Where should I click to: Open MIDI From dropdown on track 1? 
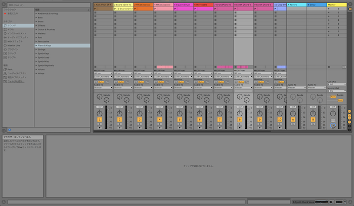[x=103, y=73]
